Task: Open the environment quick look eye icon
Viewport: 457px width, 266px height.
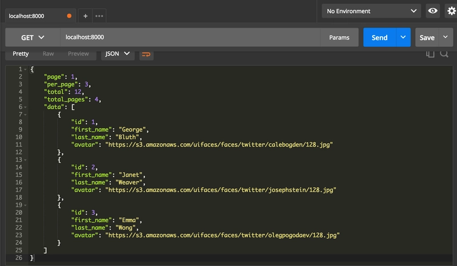Action: (x=433, y=11)
